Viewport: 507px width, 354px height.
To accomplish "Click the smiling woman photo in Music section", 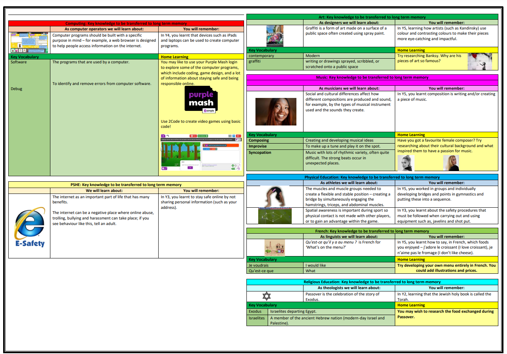I will (276, 112).
